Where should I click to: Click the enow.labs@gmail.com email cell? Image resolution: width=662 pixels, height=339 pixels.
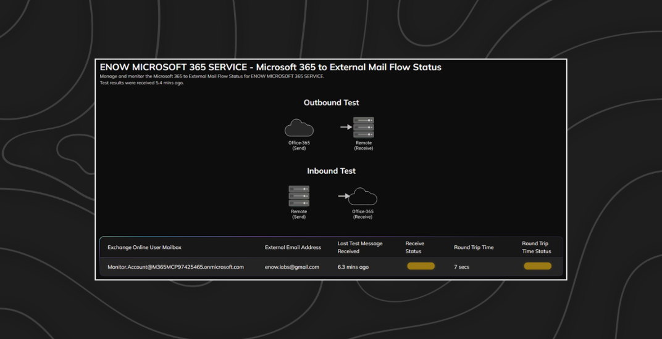click(x=292, y=267)
